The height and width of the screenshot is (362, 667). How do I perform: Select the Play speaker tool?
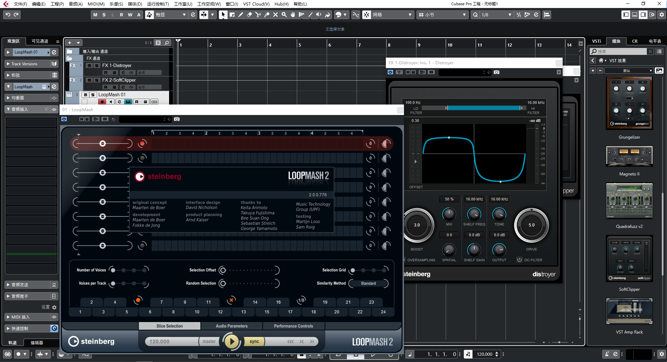click(319, 15)
